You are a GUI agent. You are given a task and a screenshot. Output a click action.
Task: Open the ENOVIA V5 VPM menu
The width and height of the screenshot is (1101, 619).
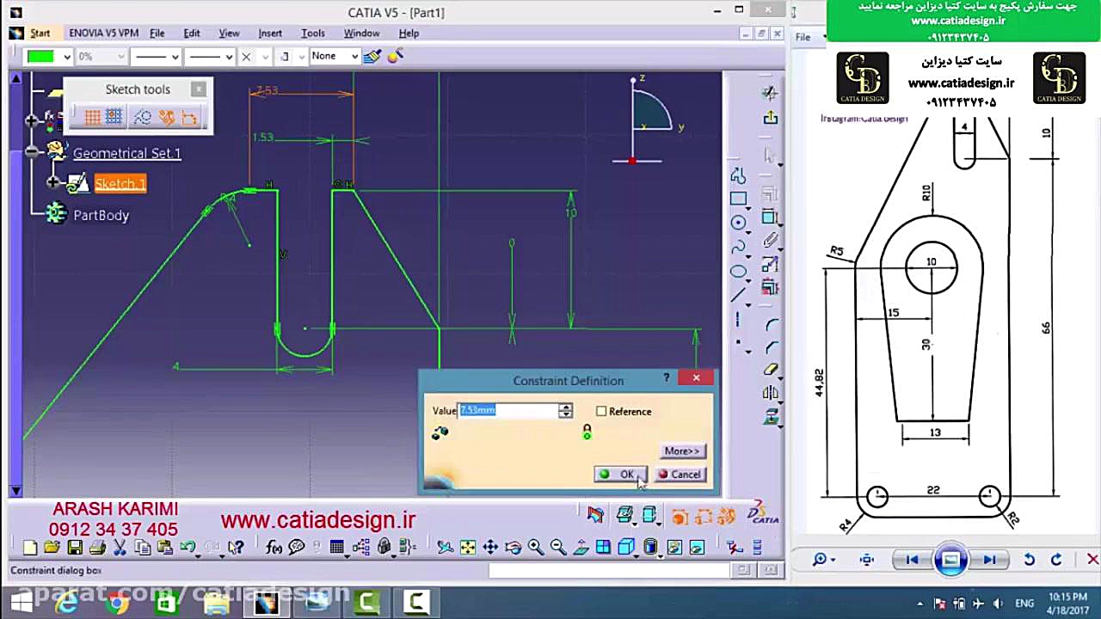pos(103,33)
